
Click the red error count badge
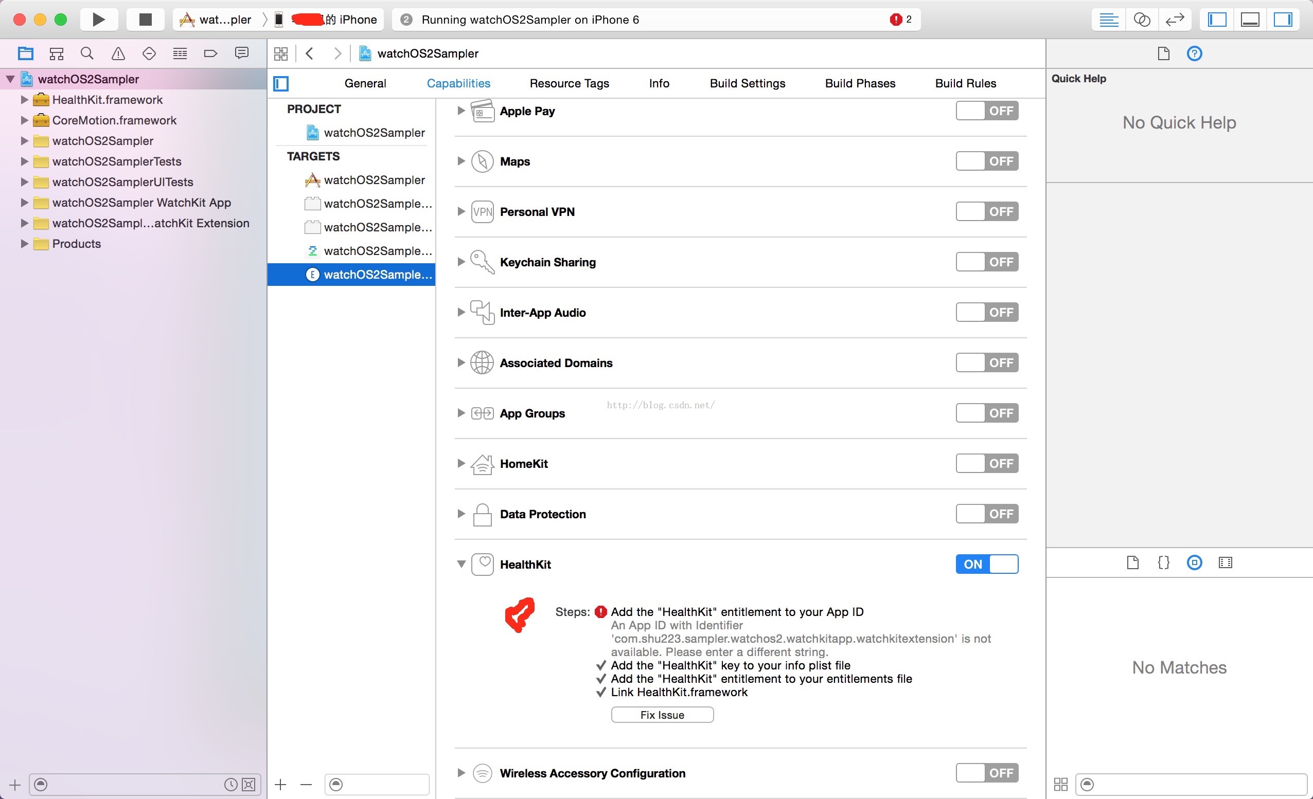point(900,20)
